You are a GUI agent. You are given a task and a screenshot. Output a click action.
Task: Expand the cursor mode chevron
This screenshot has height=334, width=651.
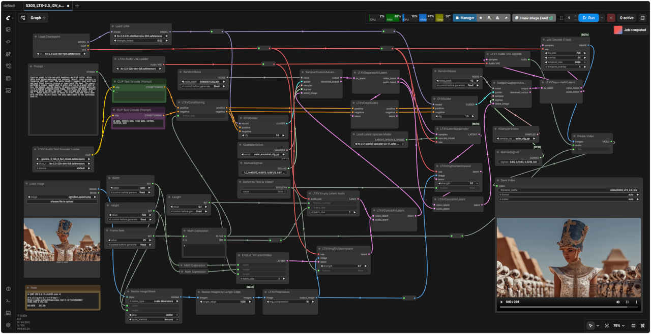(x=597, y=325)
